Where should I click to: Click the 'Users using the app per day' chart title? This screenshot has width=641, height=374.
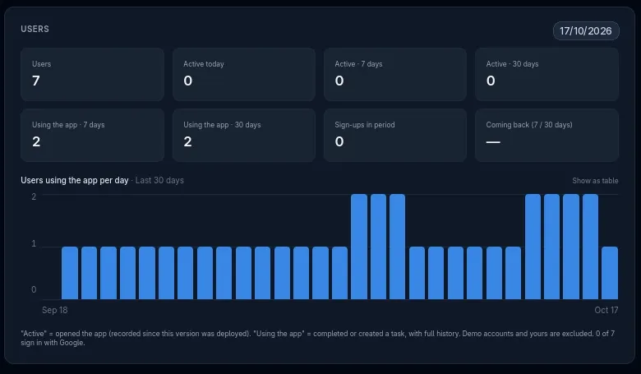[x=75, y=180]
